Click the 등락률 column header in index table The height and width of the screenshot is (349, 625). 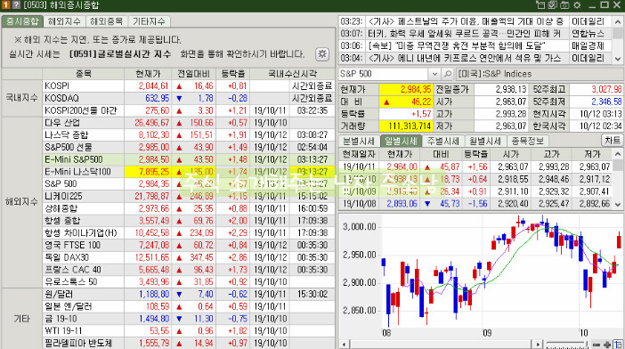point(232,74)
